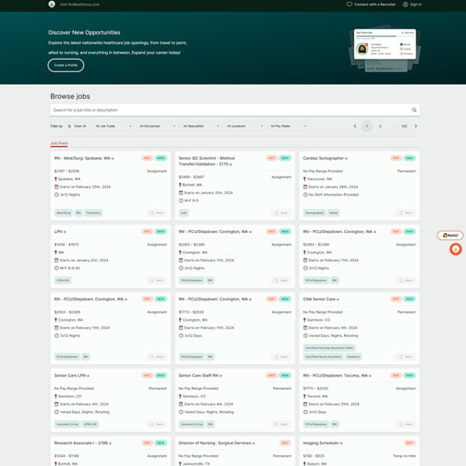Open the Cardiac Sonographer job
This screenshot has height=466, width=466.
click(325, 158)
